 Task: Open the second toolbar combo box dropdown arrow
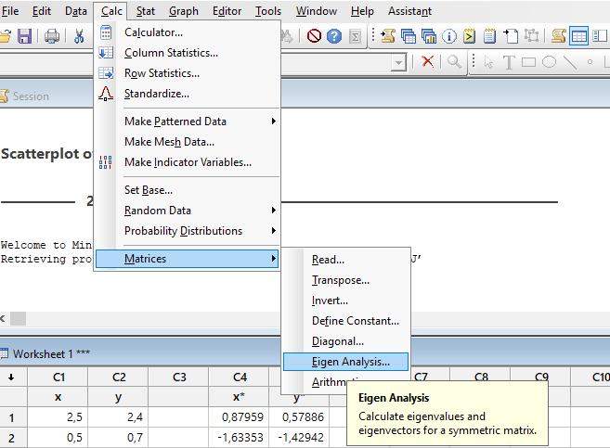click(x=398, y=62)
